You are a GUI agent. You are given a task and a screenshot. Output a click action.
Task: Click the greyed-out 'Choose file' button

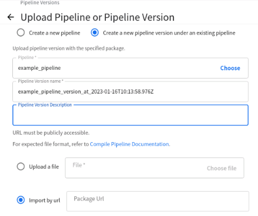[221, 168]
